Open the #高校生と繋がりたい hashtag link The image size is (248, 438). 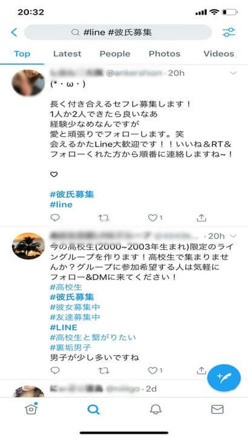click(x=93, y=338)
